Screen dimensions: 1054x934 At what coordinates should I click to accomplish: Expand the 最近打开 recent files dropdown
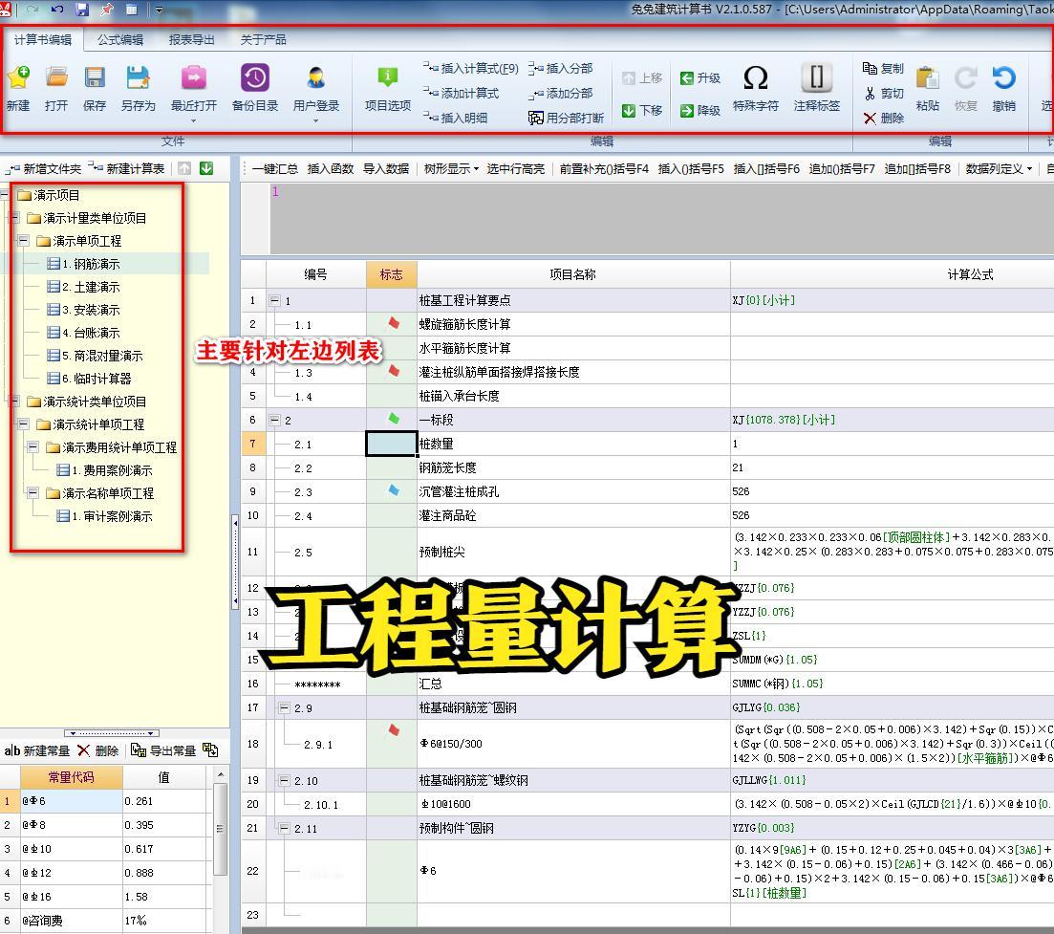[x=193, y=120]
